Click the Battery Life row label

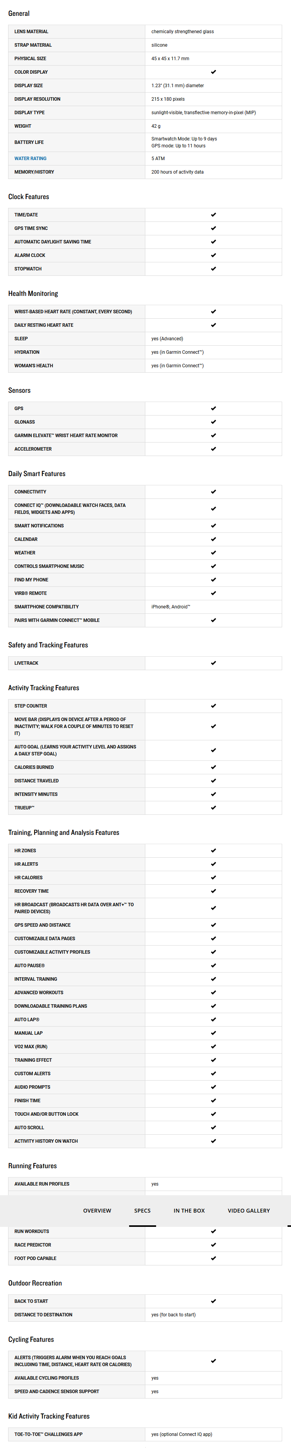pos(29,142)
